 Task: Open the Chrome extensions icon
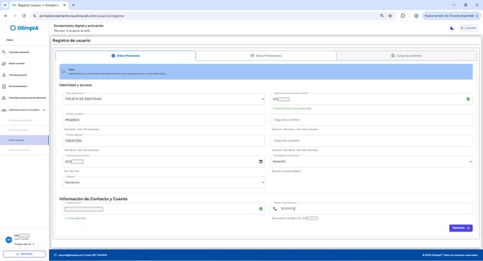(x=402, y=16)
